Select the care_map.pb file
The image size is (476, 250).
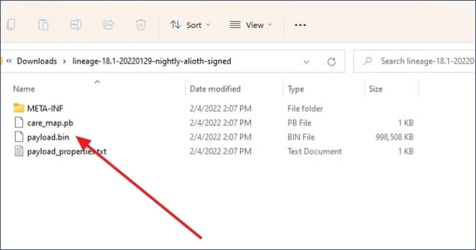[49, 123]
